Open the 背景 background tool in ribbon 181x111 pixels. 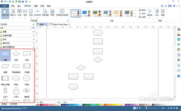163,13
